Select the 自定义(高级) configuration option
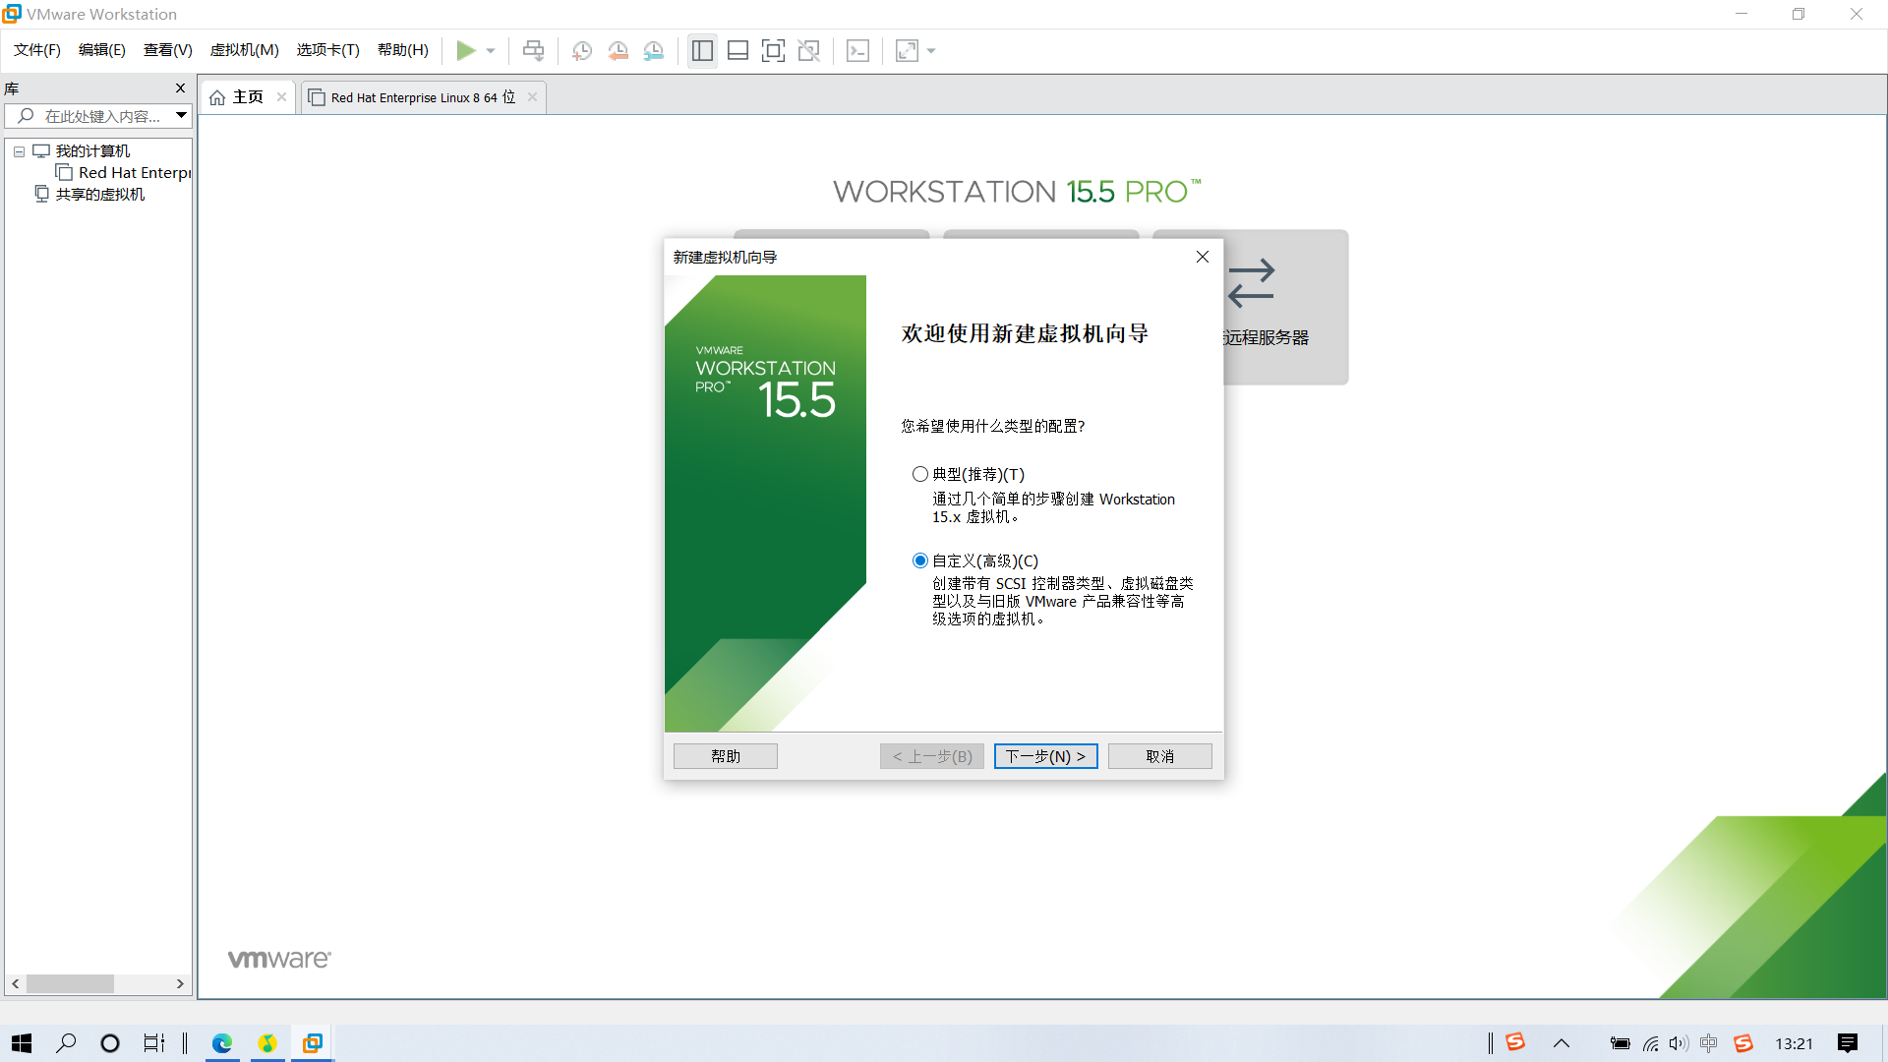 tap(919, 560)
